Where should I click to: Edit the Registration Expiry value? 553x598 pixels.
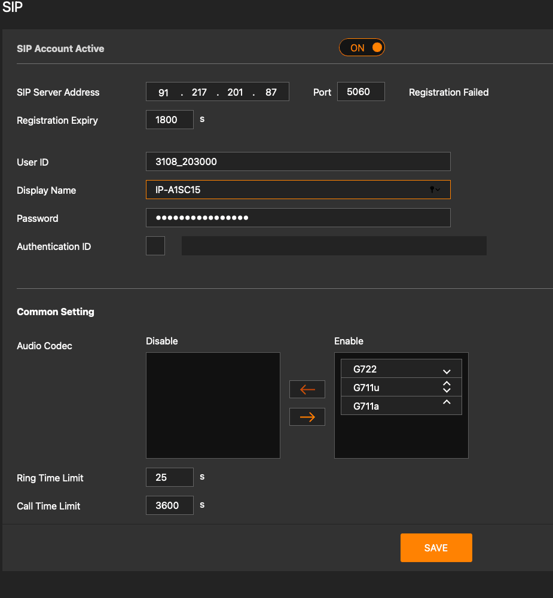point(169,120)
